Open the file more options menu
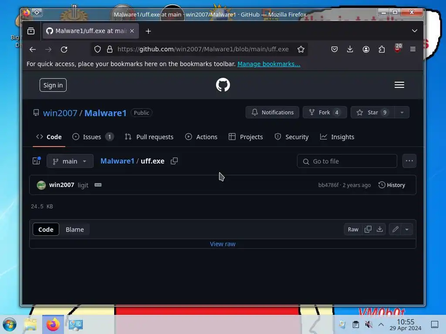This screenshot has width=446, height=334. [409, 161]
